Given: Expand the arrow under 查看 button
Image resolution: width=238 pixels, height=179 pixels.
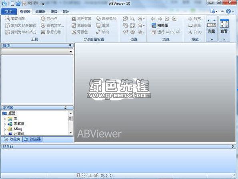Looking at the screenshot, I should point(224,40).
